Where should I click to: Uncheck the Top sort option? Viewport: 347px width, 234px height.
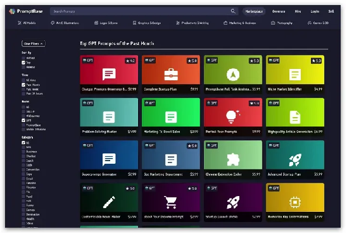click(x=23, y=63)
